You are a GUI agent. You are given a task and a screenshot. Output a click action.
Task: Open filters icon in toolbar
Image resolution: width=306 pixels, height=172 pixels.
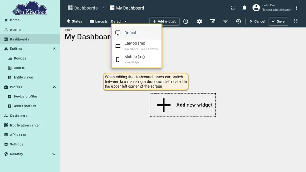225,21
